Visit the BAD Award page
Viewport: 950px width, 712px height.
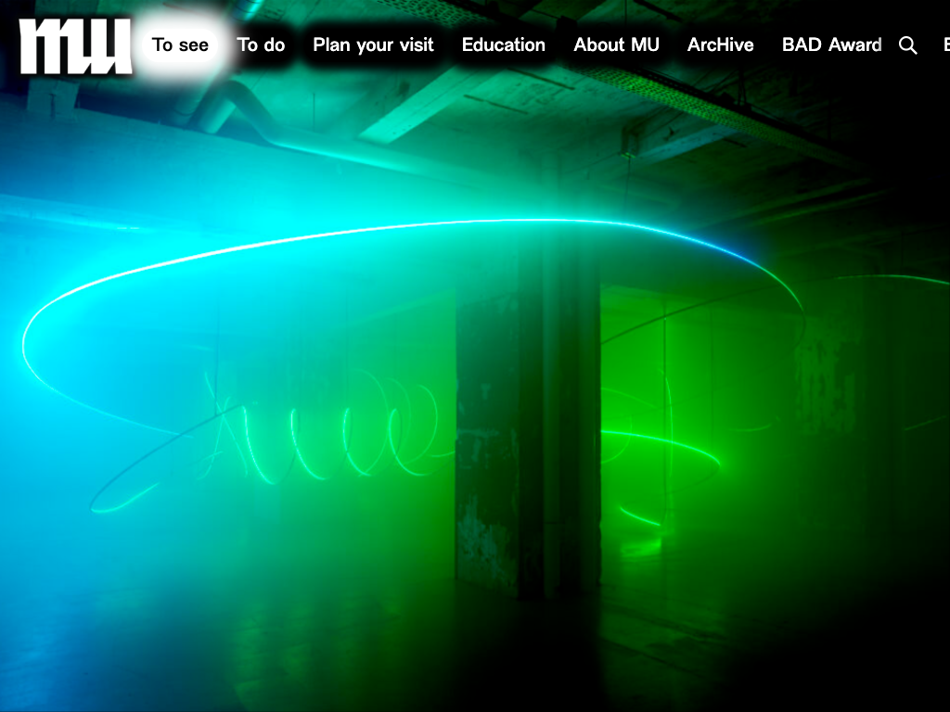point(831,45)
